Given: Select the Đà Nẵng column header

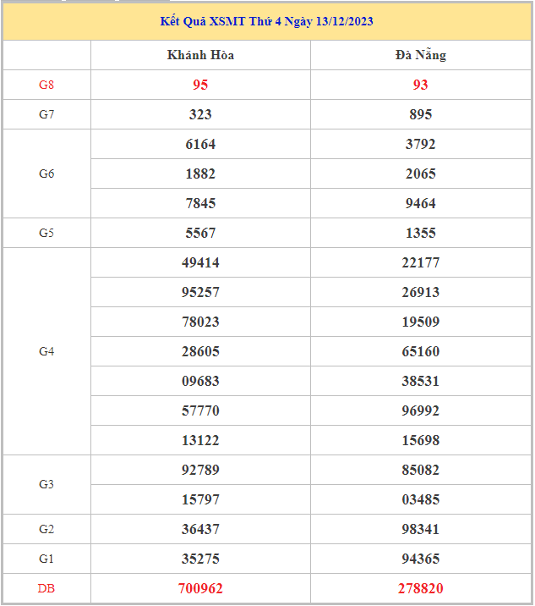Looking at the screenshot, I should tap(420, 55).
